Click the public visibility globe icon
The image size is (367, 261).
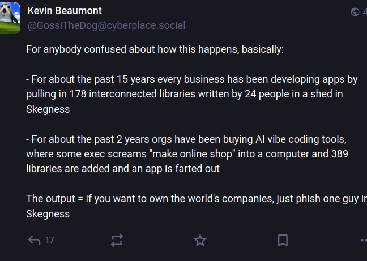click(x=355, y=12)
